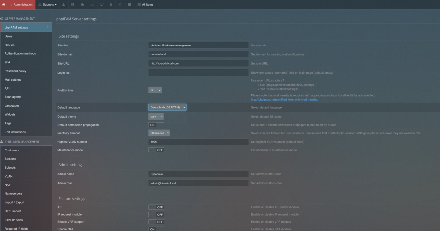Click the Administration breadcrumb button
440x231 pixels.
pos(22,4)
